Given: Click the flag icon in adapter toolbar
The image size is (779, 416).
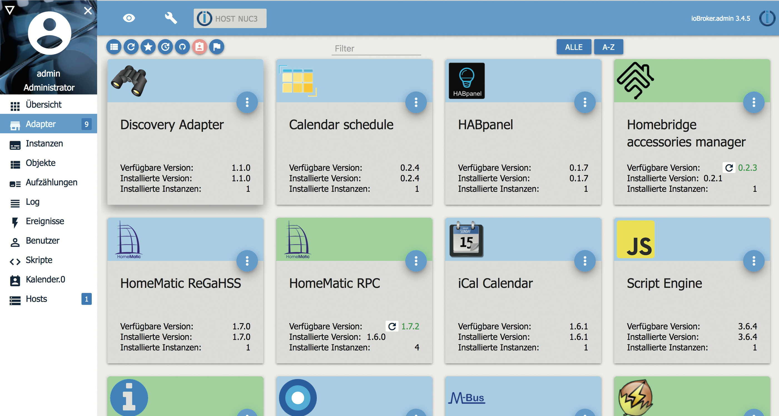Looking at the screenshot, I should click(x=217, y=47).
